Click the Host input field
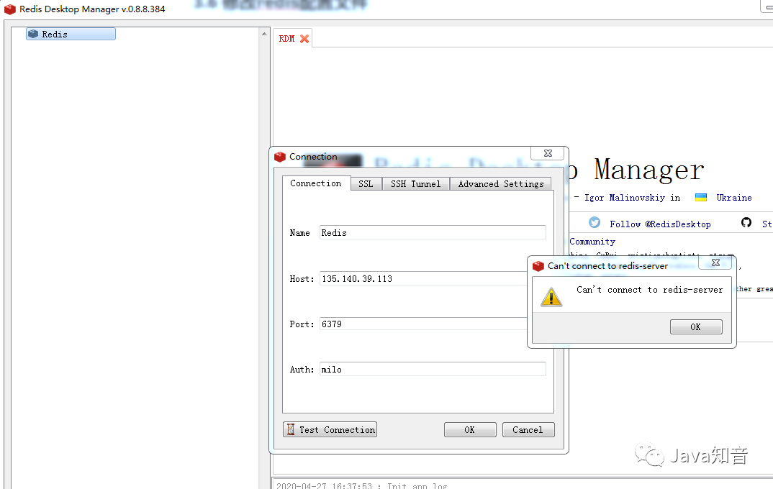Viewport: 773px width, 489px height. (x=423, y=279)
